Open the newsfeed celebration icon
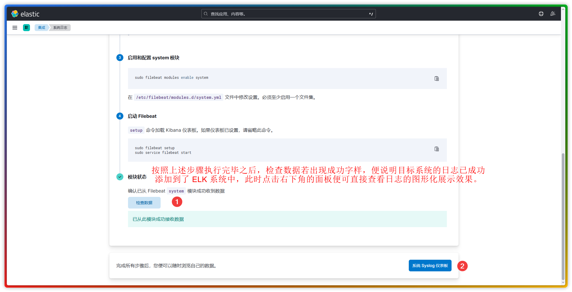This screenshot has height=292, width=572. (553, 14)
